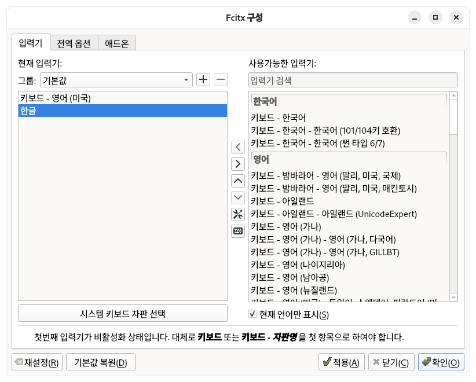Click the left arrow to add input method
The height and width of the screenshot is (382, 476).
click(x=238, y=147)
